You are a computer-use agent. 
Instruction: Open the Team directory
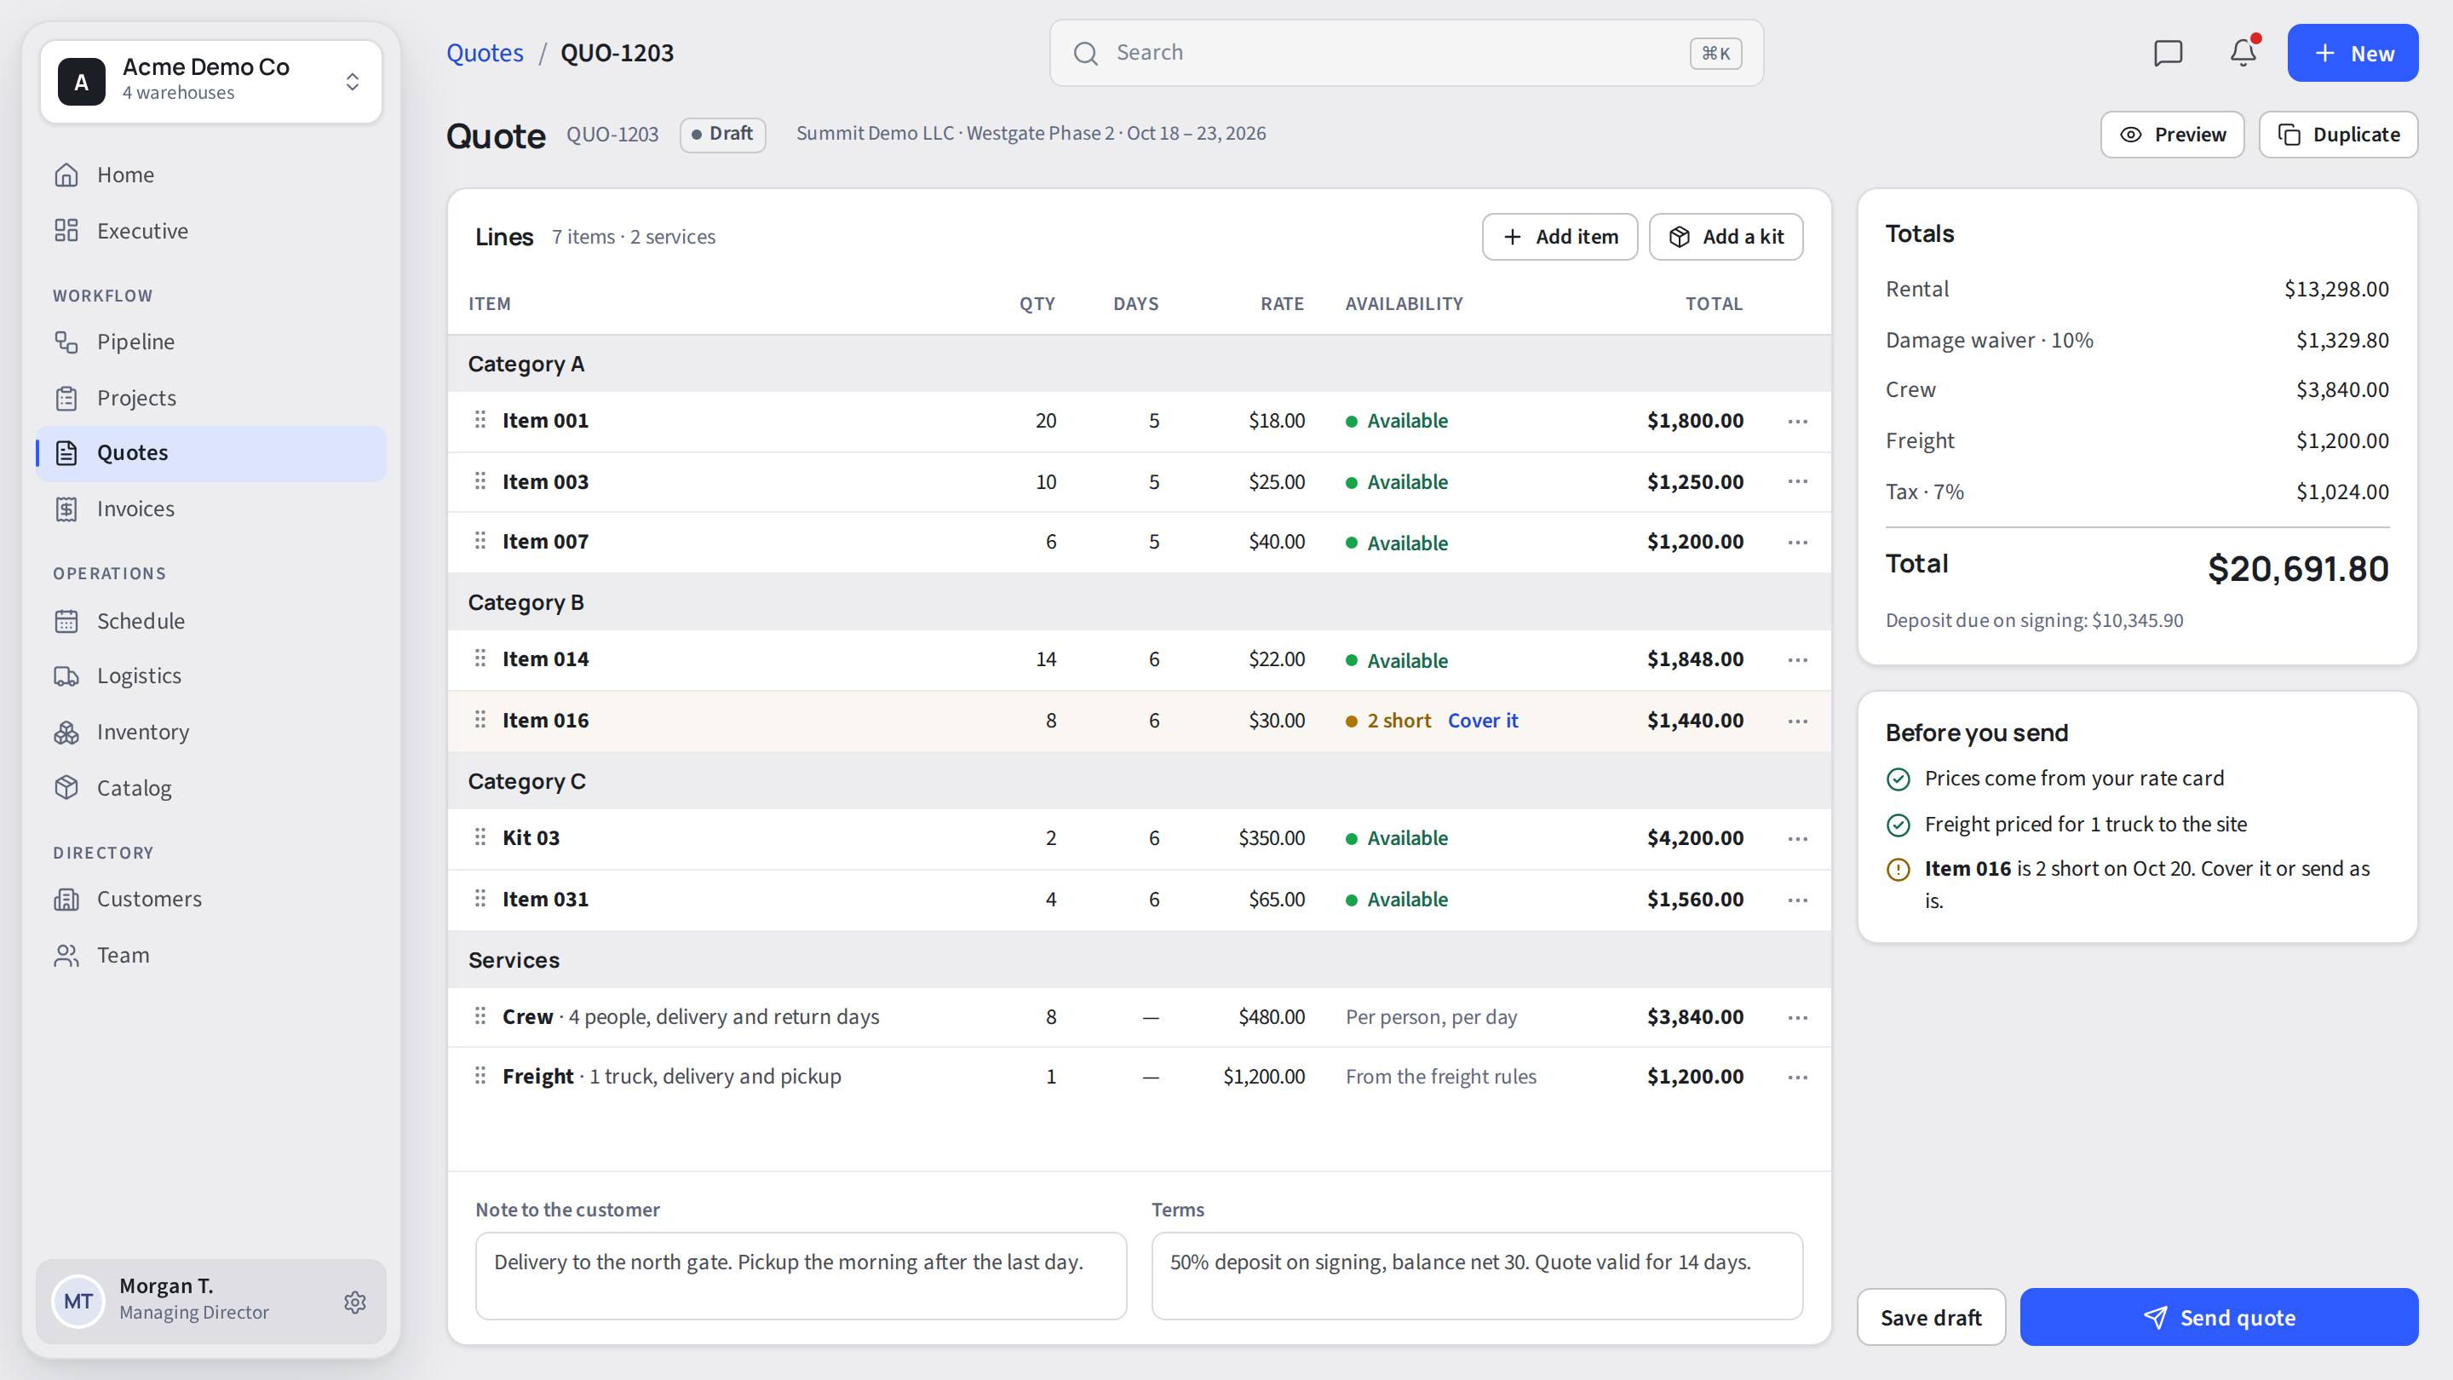coord(211,955)
